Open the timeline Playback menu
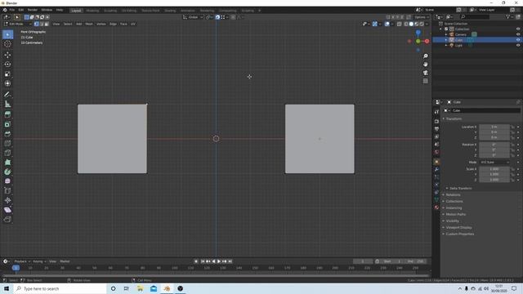 (22, 261)
